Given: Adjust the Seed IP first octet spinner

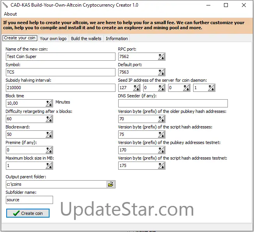Looking at the screenshot, I should pos(137,88).
